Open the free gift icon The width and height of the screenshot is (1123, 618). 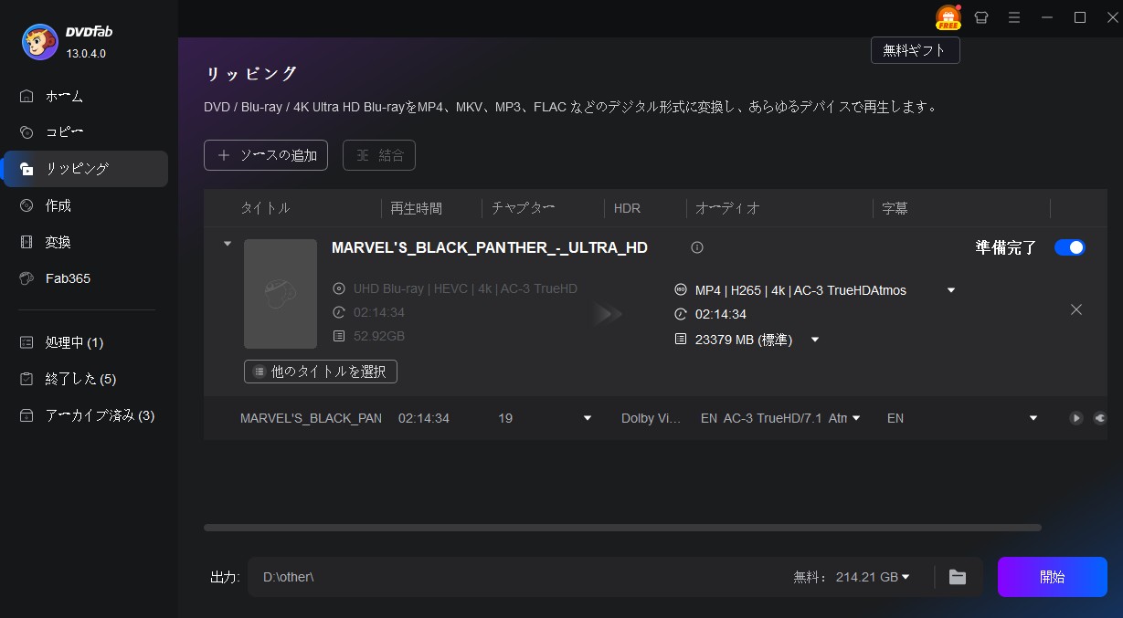(948, 17)
